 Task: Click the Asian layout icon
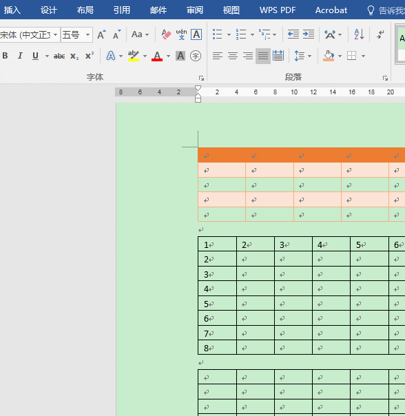[x=330, y=34]
